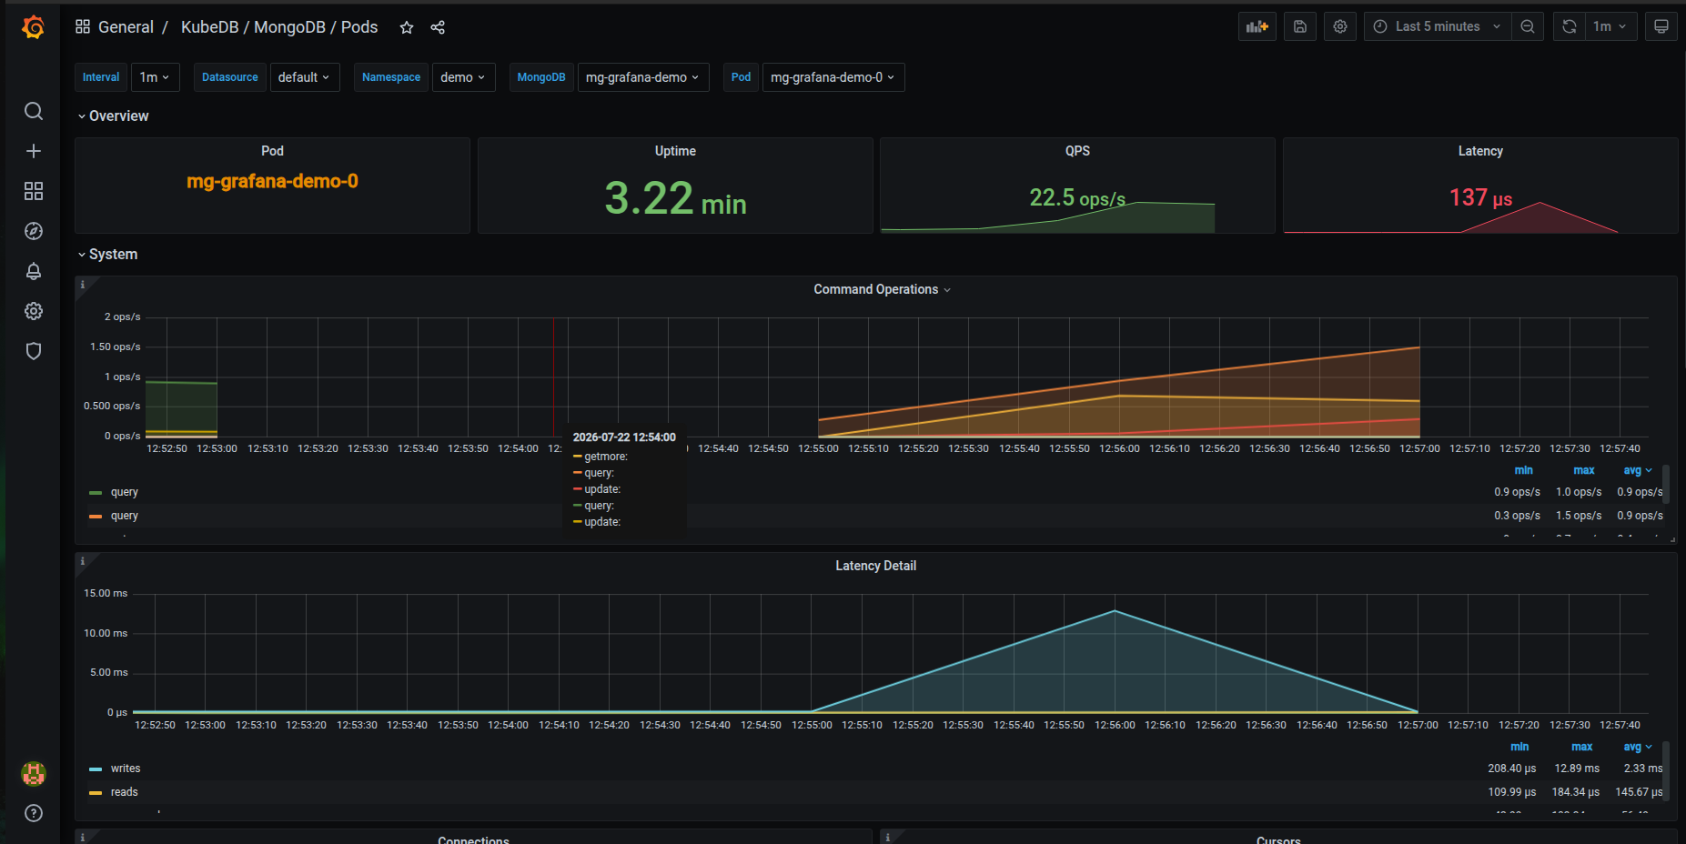Open the Explore compass icon
1686x844 pixels.
coord(34,231)
